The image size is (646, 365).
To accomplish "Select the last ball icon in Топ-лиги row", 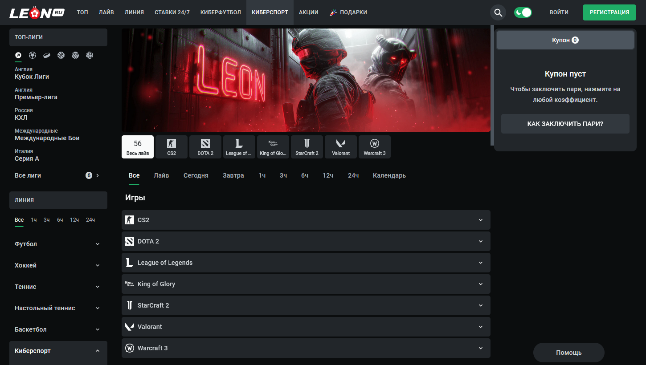I will (x=90, y=55).
